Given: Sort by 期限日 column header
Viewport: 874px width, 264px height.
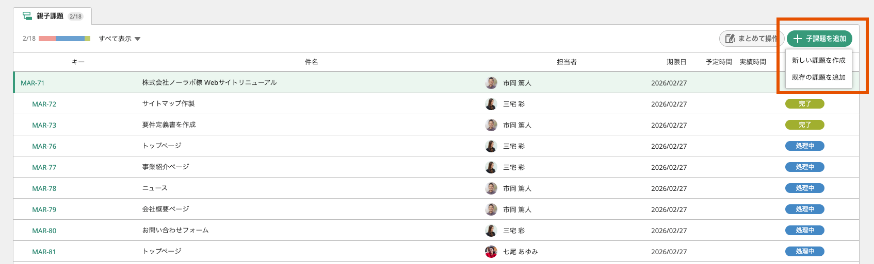Looking at the screenshot, I should click(676, 62).
